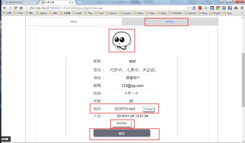Image resolution: width=245 pixels, height=143 pixels.
Task: Open the Help bookmark folder
Action: point(150,13)
